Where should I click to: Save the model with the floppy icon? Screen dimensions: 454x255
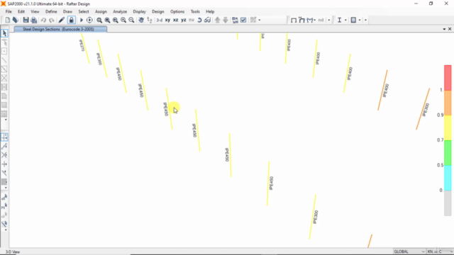[26, 20]
